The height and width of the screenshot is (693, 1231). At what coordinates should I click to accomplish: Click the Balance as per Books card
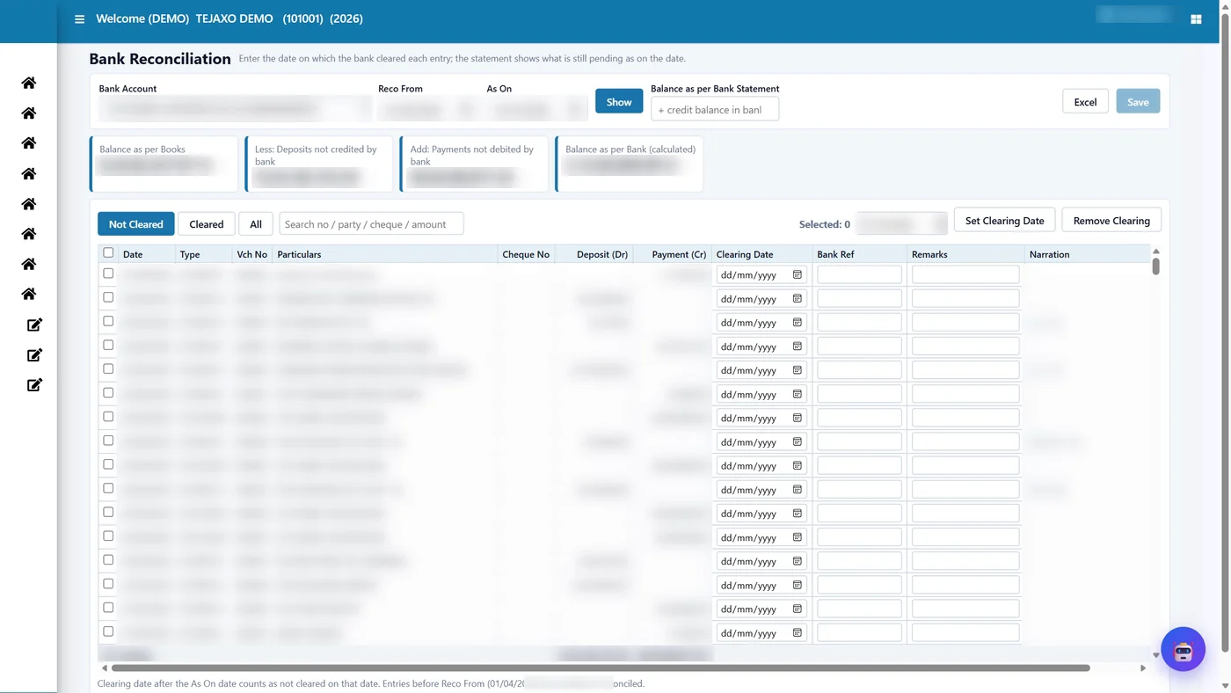click(x=164, y=164)
